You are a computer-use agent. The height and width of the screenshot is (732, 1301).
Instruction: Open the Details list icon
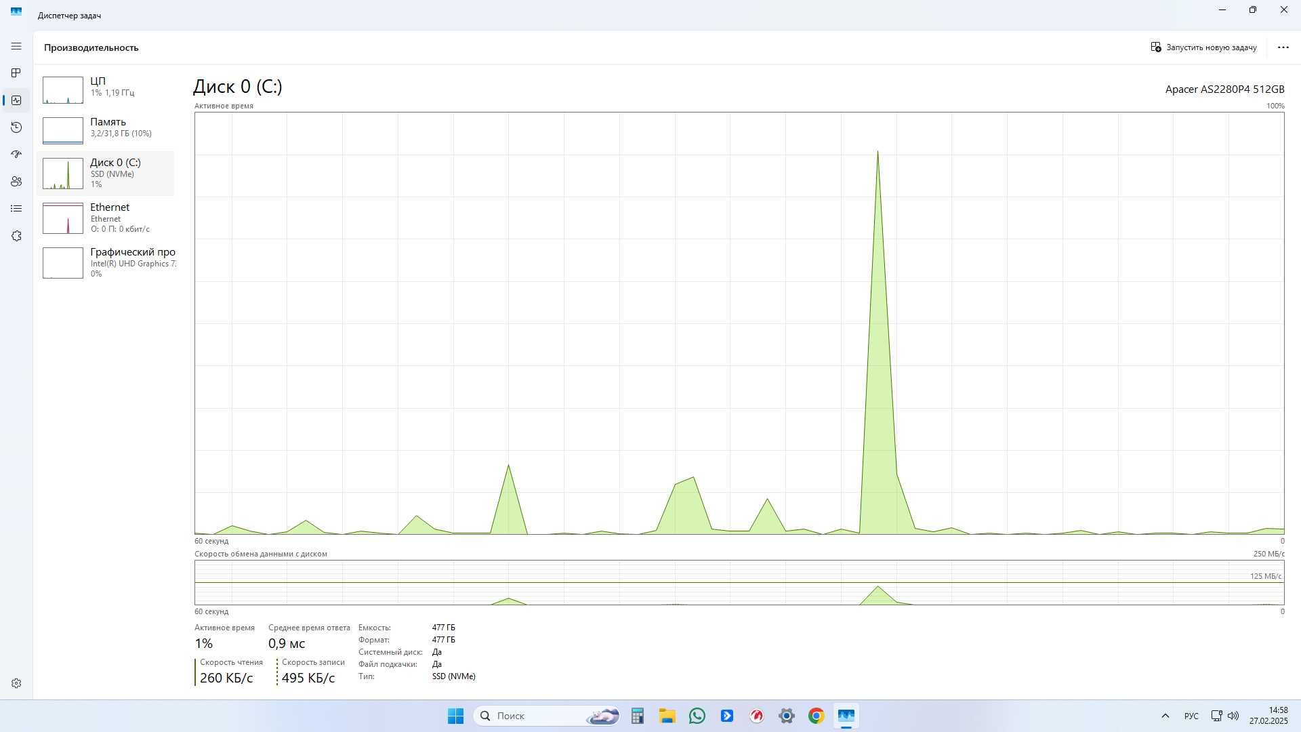pyautogui.click(x=16, y=209)
